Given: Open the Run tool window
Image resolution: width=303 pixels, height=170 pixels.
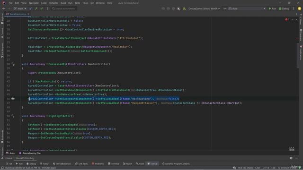Looking at the screenshot, I should point(19,164).
